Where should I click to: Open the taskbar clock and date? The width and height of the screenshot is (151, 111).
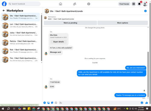click(141, 109)
